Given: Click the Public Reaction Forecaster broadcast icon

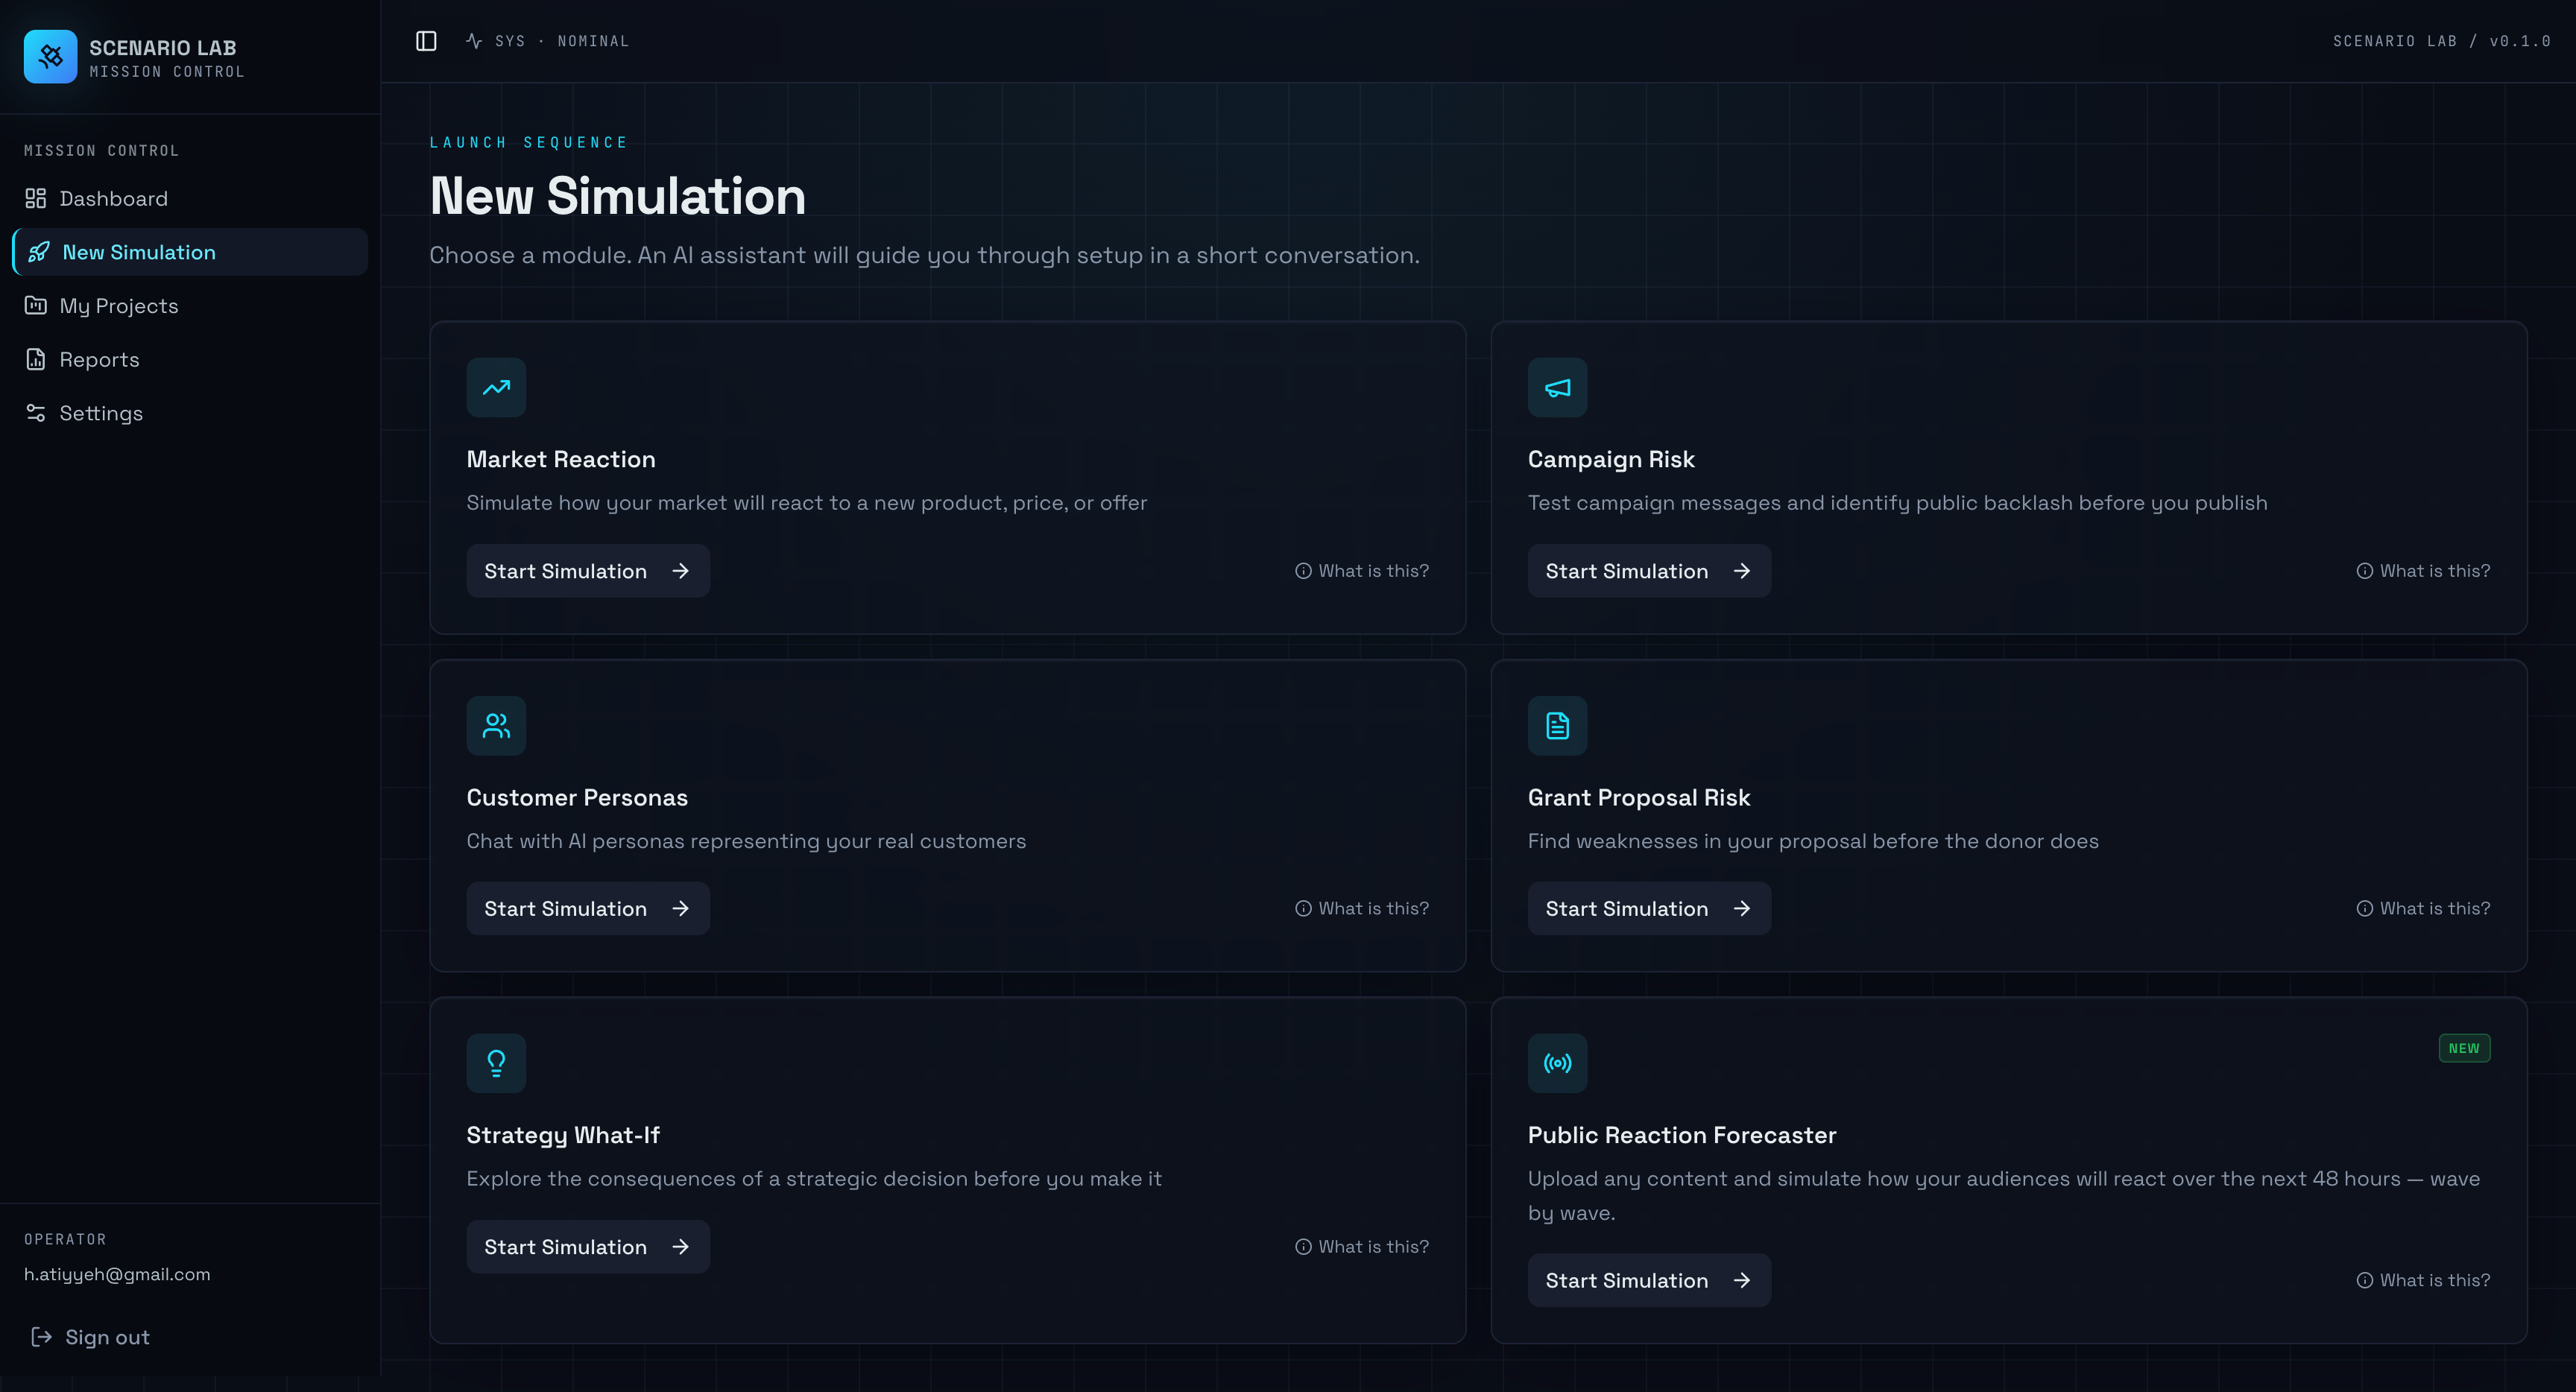Looking at the screenshot, I should (1557, 1063).
